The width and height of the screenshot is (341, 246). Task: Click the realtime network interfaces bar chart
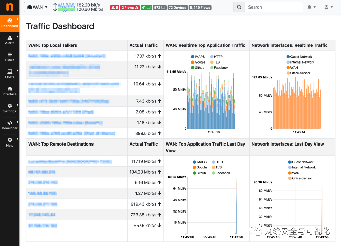point(297,104)
